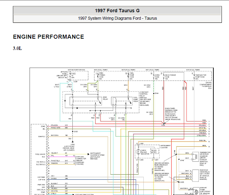The image size is (229, 195).
Task: Select the Engine Compartment Fuse/Relay Box label
Action: point(206,86)
